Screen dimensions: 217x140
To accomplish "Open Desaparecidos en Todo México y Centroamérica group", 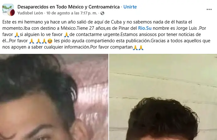I will (x=68, y=7).
